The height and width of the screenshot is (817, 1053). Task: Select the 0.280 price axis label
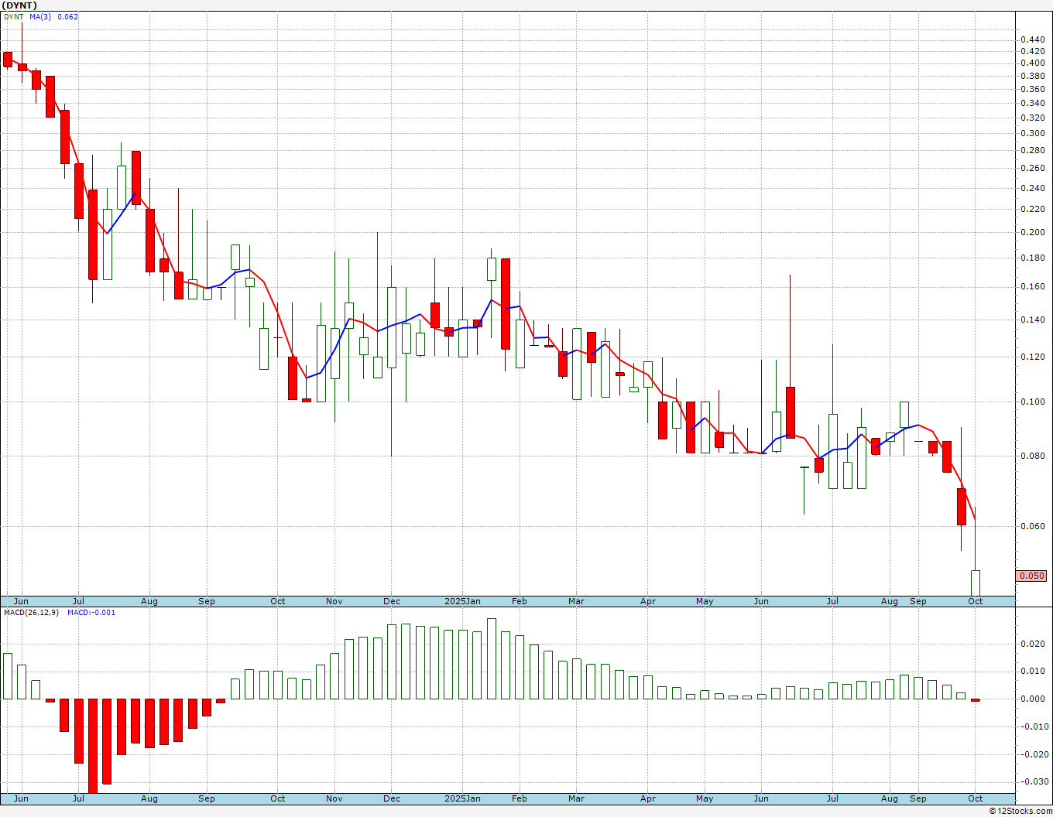coord(1032,150)
